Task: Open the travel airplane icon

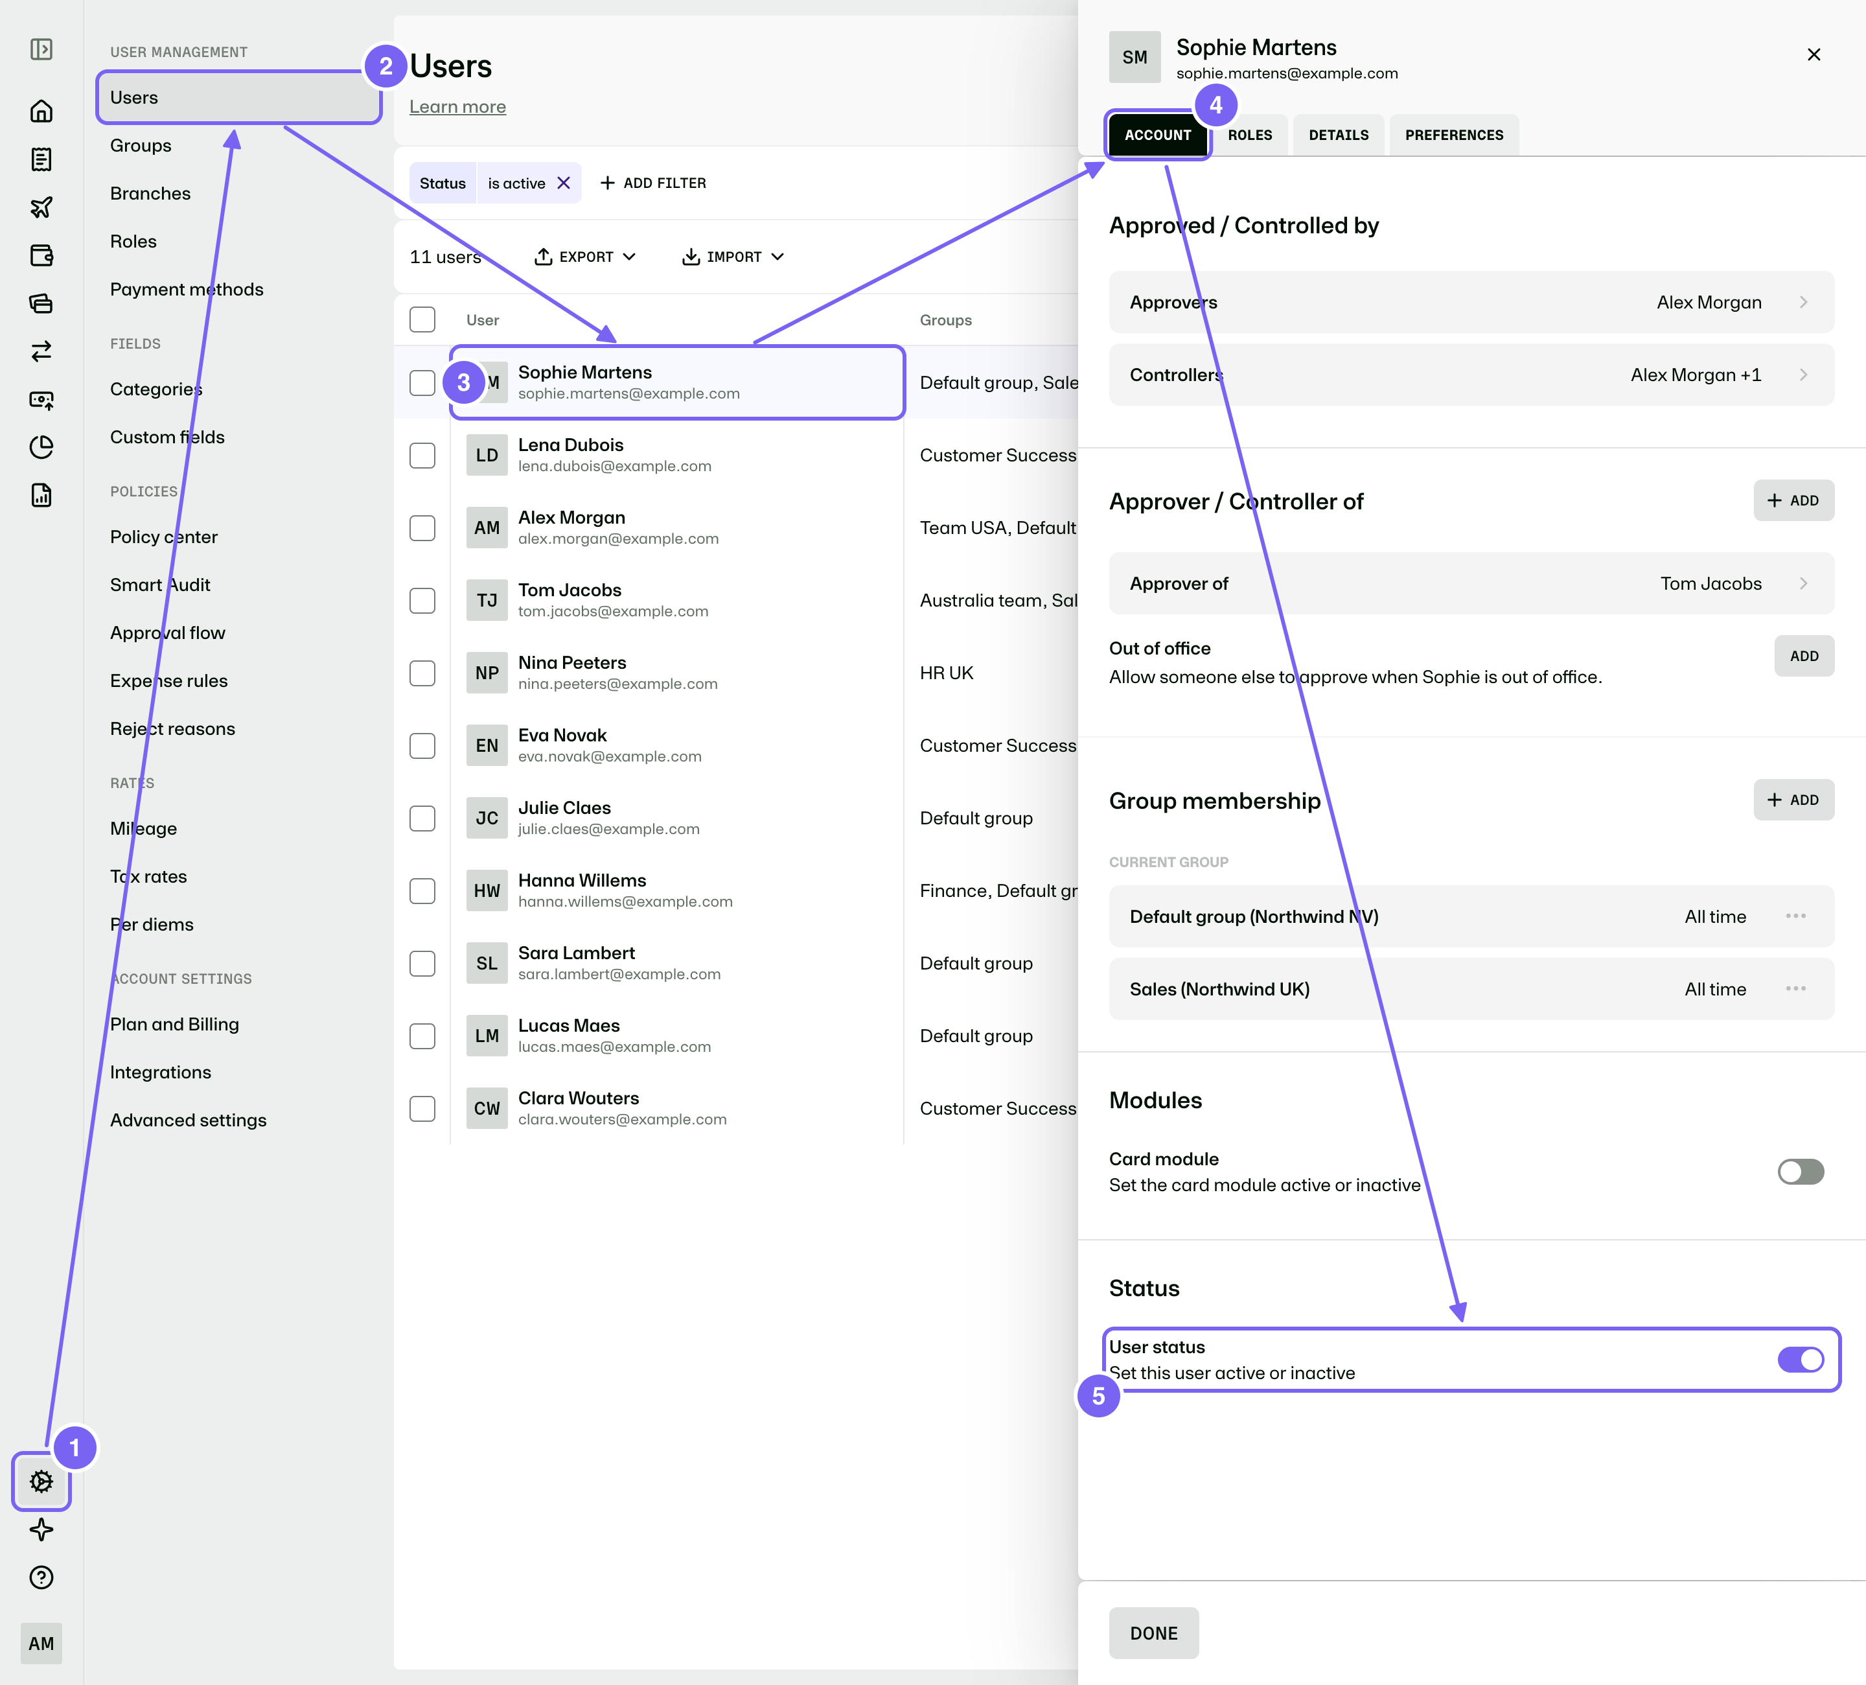Action: [41, 207]
